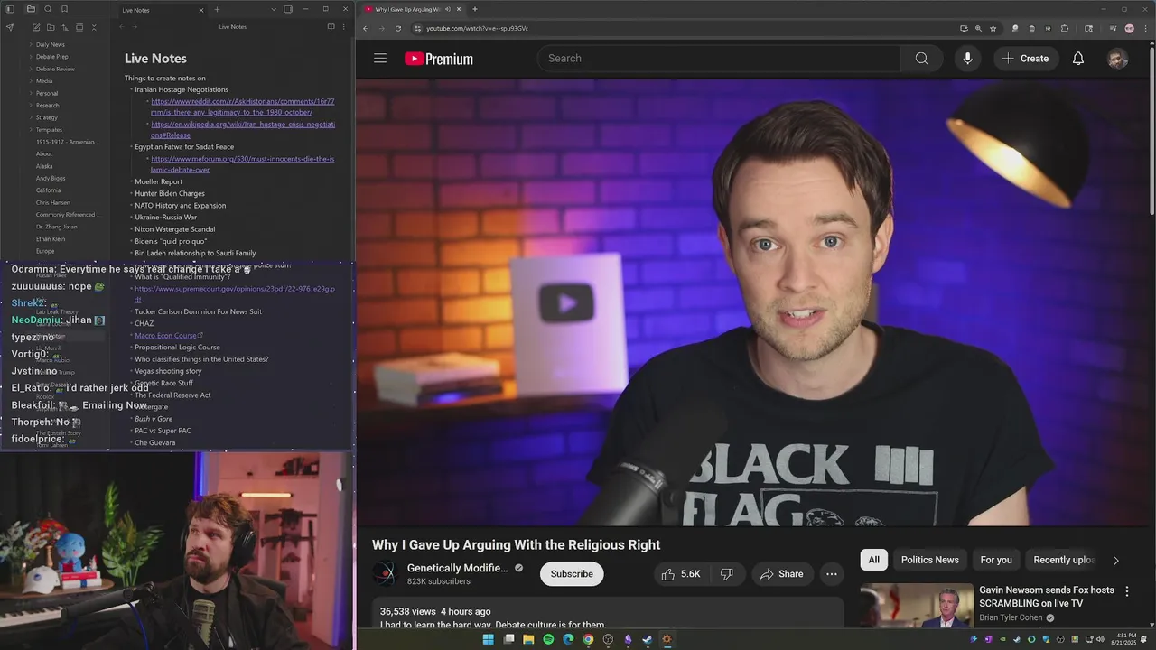This screenshot has height=650, width=1156.
Task: Go back in the browser
Action: (x=366, y=28)
